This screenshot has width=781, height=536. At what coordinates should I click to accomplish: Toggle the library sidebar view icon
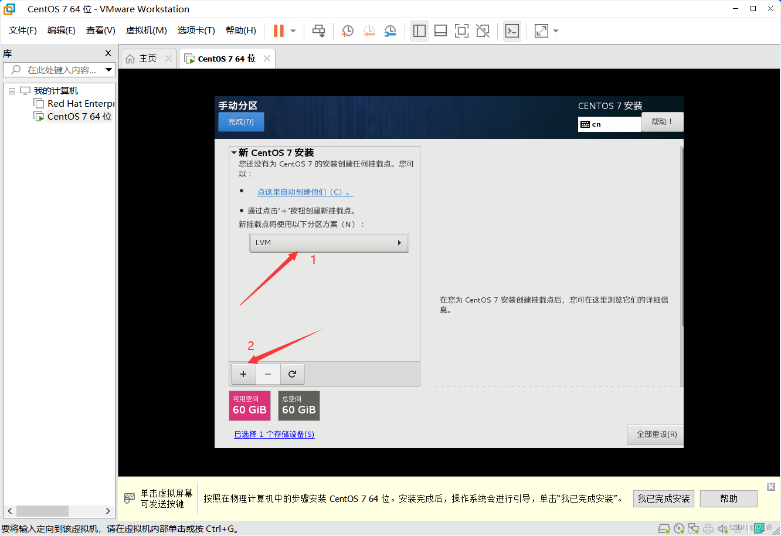[419, 31]
